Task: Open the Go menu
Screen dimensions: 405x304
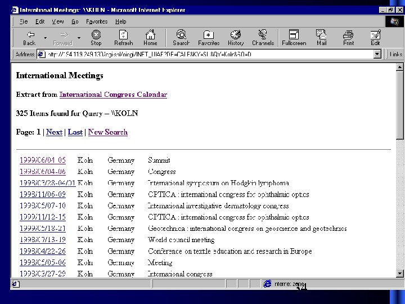Action: (75, 21)
